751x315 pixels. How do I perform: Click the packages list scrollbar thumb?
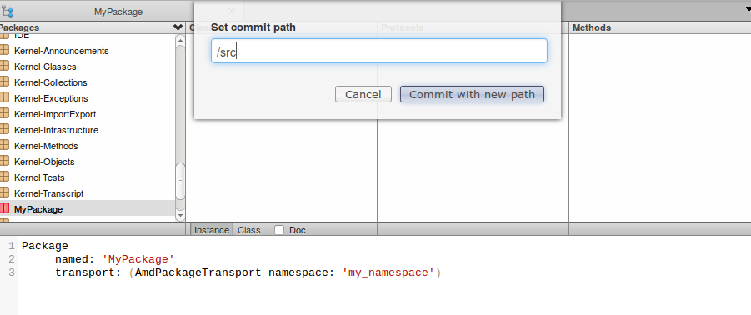(180, 181)
